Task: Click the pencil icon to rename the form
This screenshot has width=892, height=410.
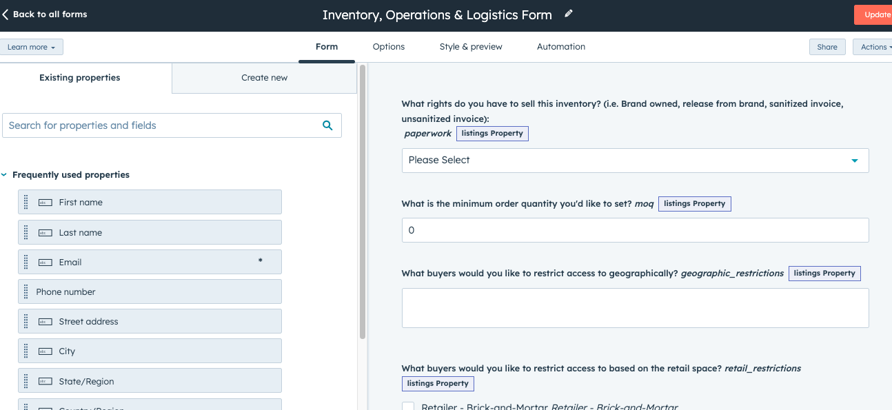Action: click(569, 14)
